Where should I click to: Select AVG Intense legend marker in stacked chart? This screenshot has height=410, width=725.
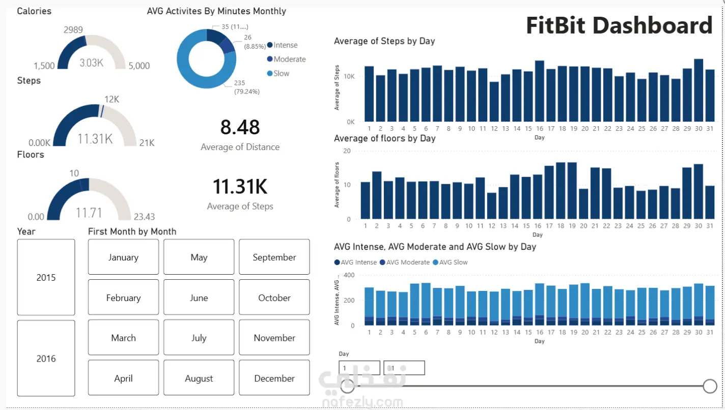point(337,262)
